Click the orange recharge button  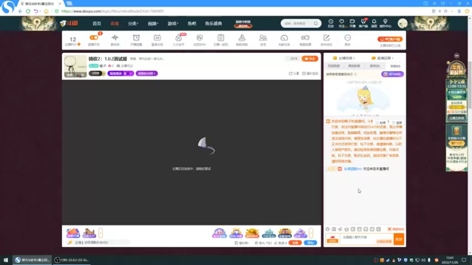tap(295, 243)
